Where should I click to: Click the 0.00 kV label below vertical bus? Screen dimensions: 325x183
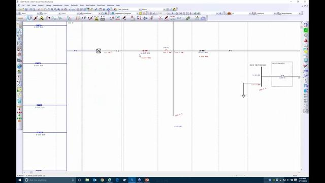[x=178, y=127]
